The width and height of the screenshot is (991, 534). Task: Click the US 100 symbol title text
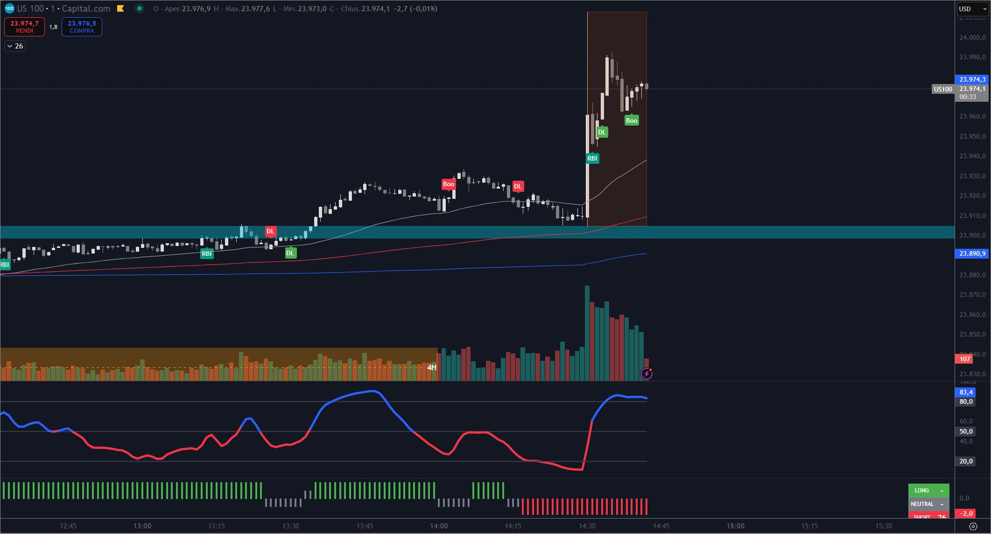tap(31, 8)
